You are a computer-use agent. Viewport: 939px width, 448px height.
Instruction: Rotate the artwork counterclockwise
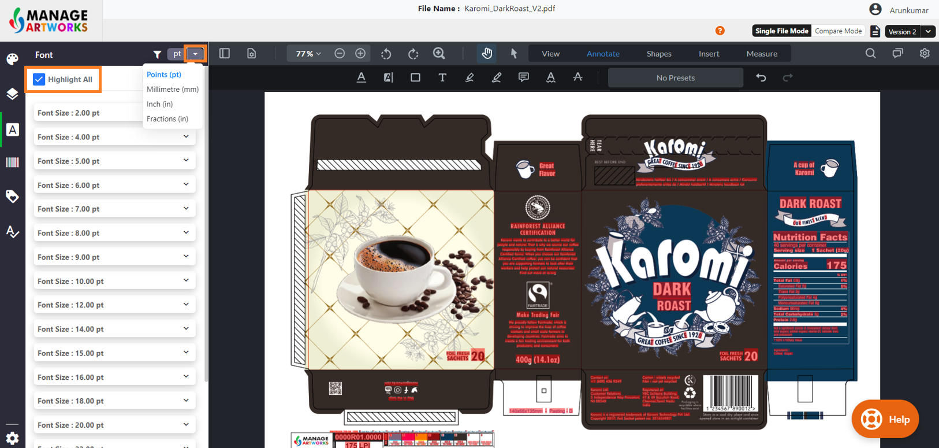(x=386, y=54)
